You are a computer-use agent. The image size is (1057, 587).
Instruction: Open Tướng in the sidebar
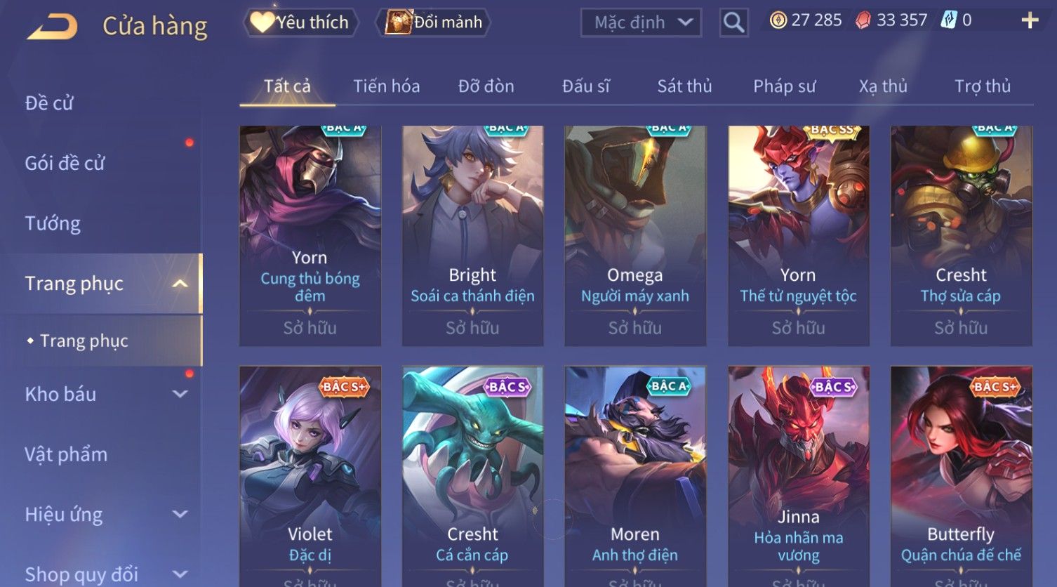point(53,223)
